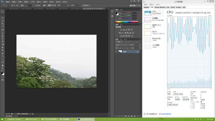The image size is (215, 121).
Task: Add a Photo Filter adjustment
Action: (128, 33)
